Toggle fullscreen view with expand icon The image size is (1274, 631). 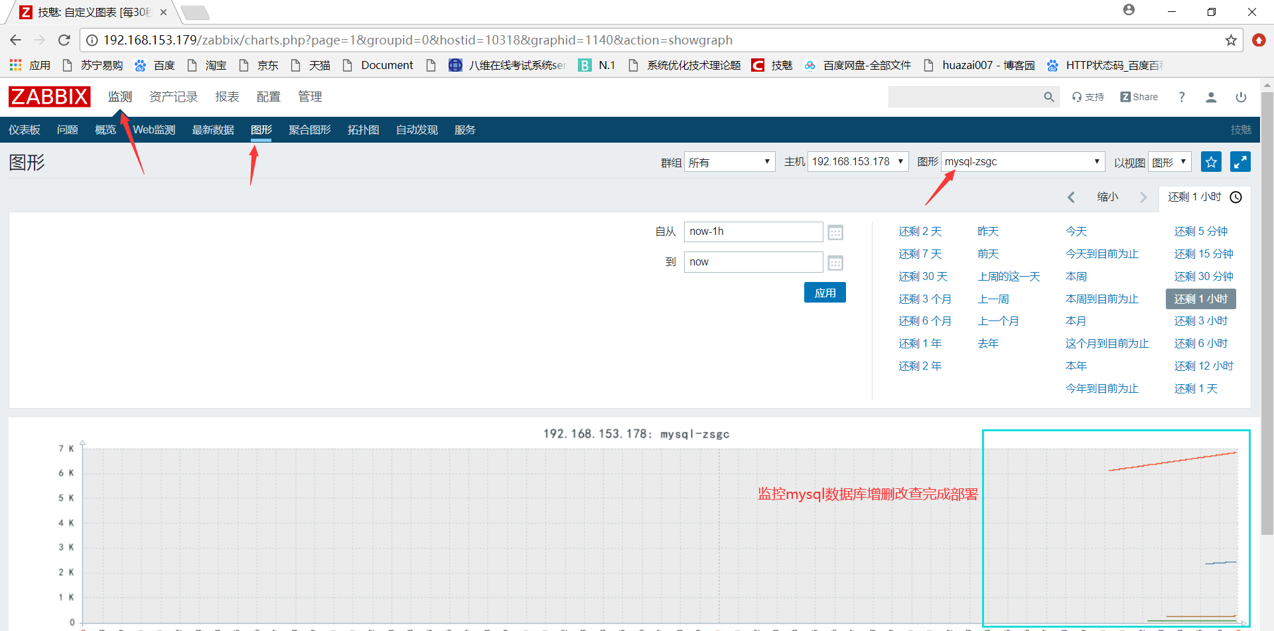tap(1240, 161)
